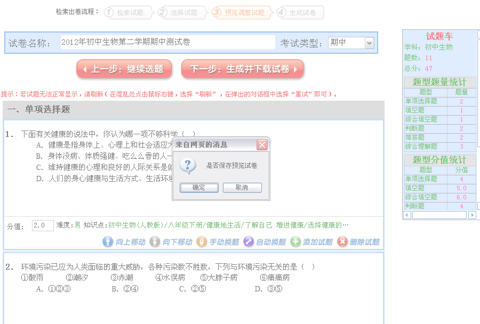Screen dimensions: 480x324
Task: Click step 1 检索试题 in the workflow
Action: (128, 13)
